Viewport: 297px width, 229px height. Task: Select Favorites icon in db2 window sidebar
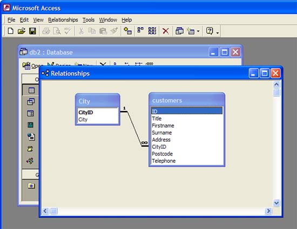[31, 186]
